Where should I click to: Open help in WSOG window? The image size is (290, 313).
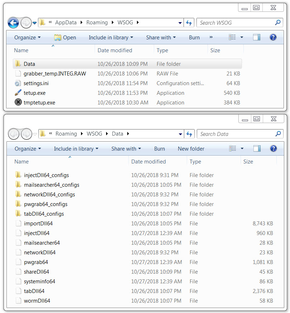(x=273, y=37)
